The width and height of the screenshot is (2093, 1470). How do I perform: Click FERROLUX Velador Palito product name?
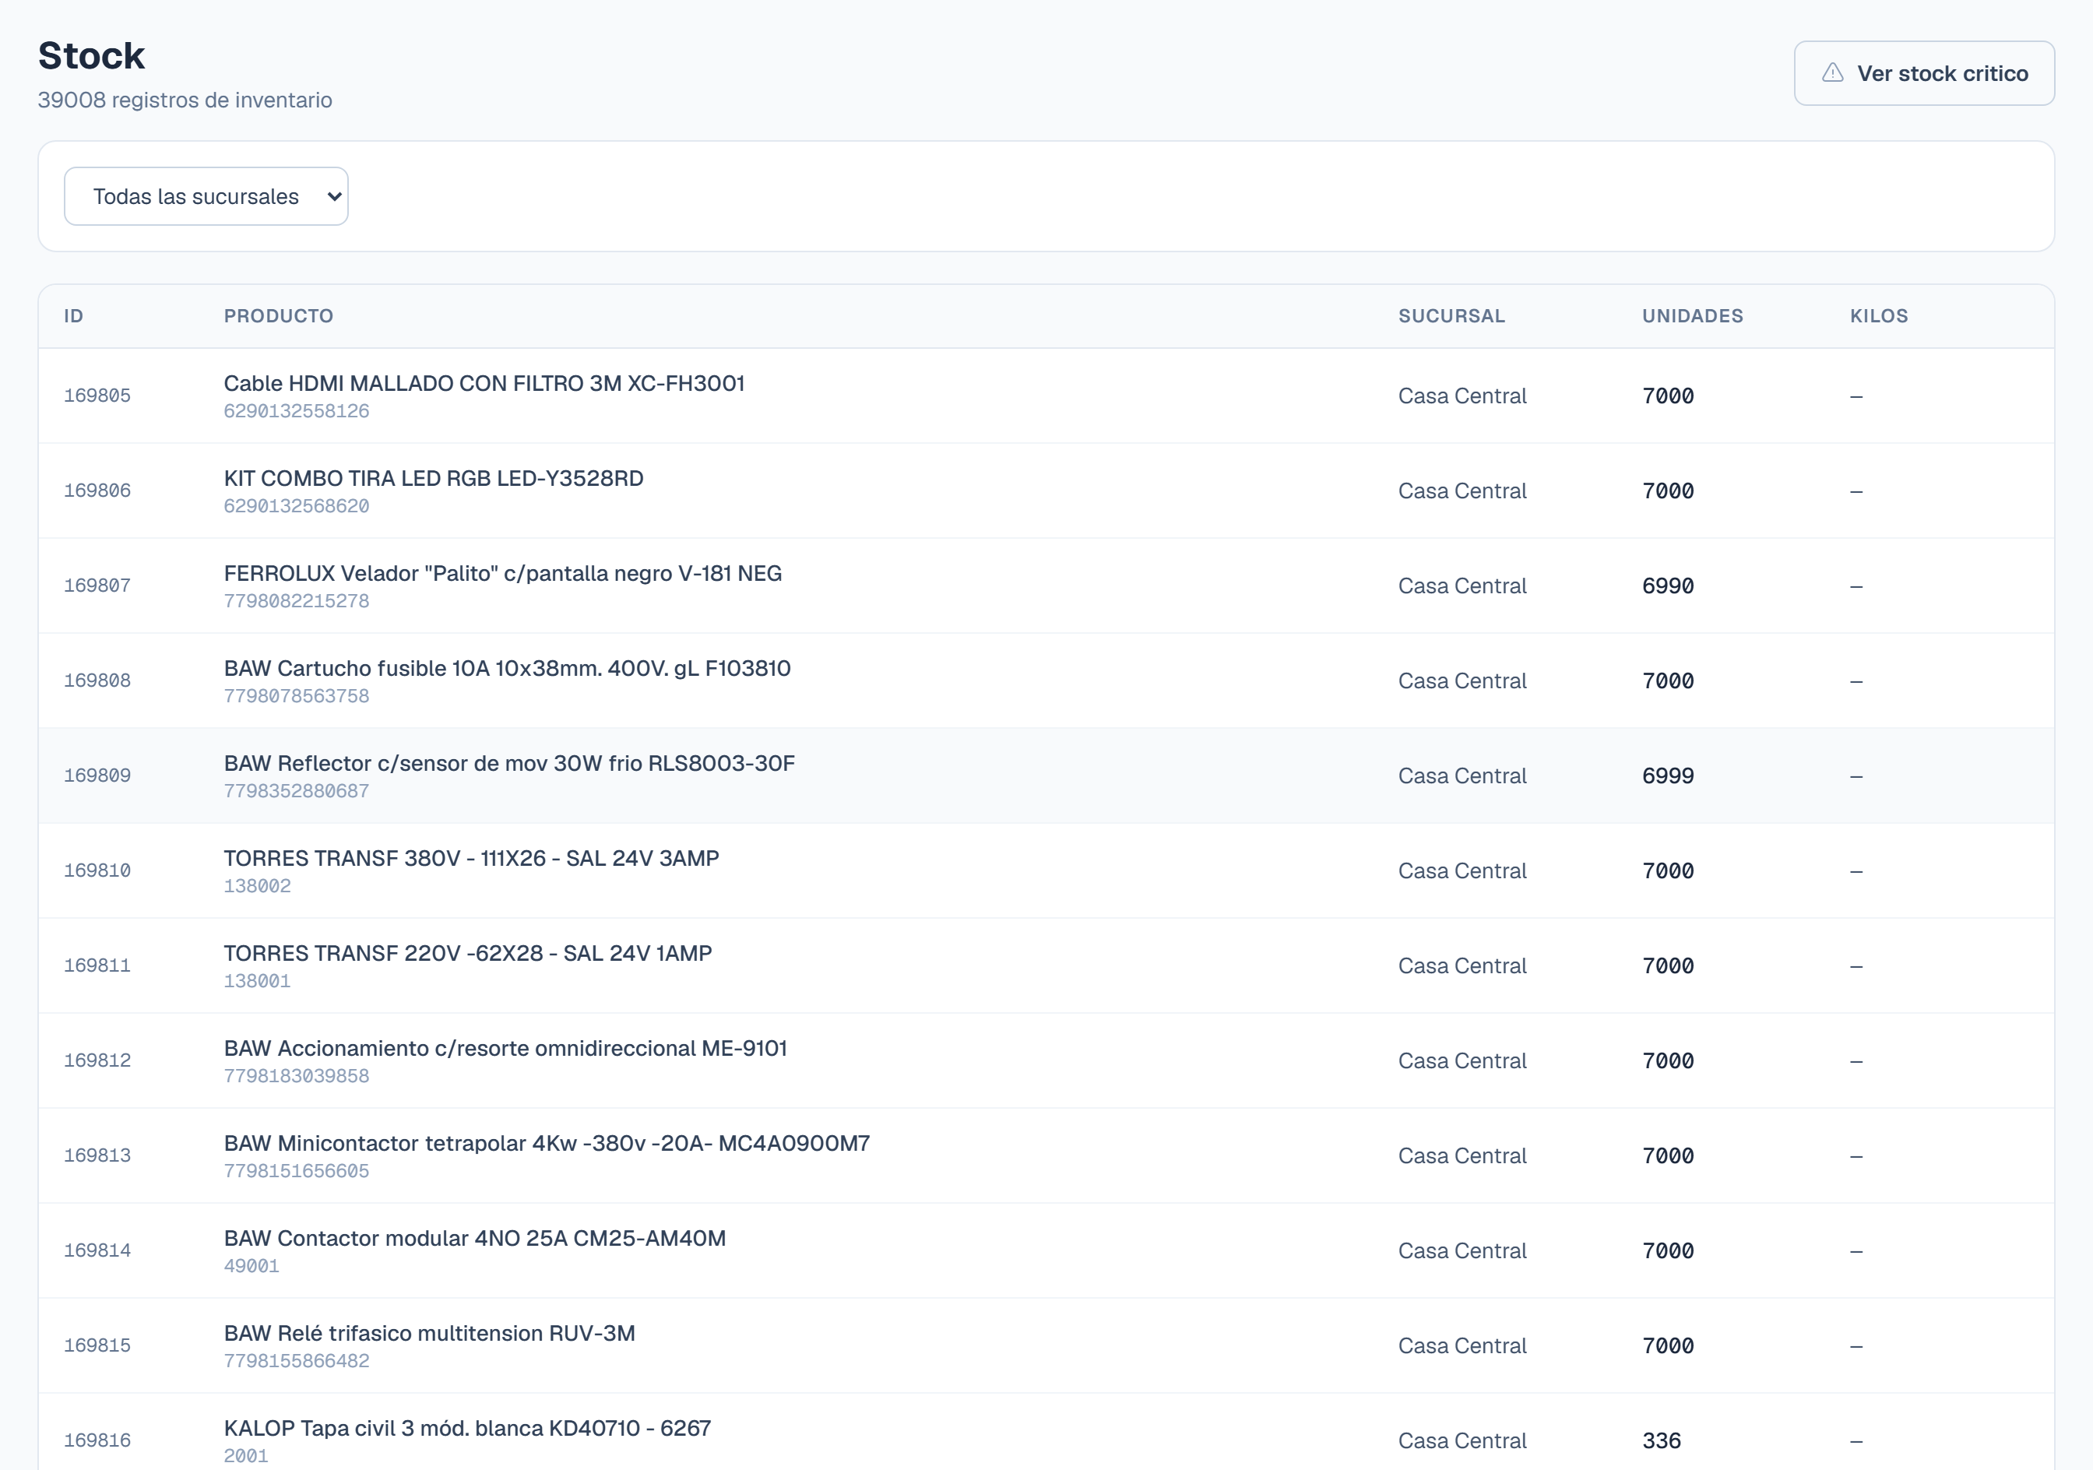coord(503,573)
